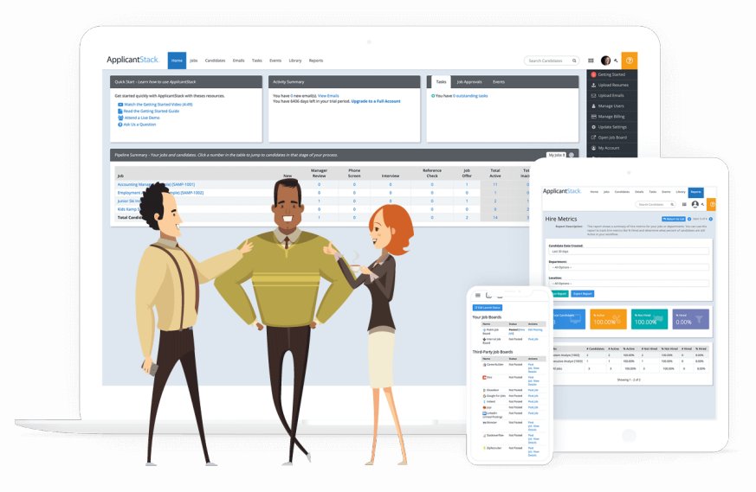Viewport: 756px width, 492px height.
Task: Click the Update Settings gear icon
Action: pos(593,127)
